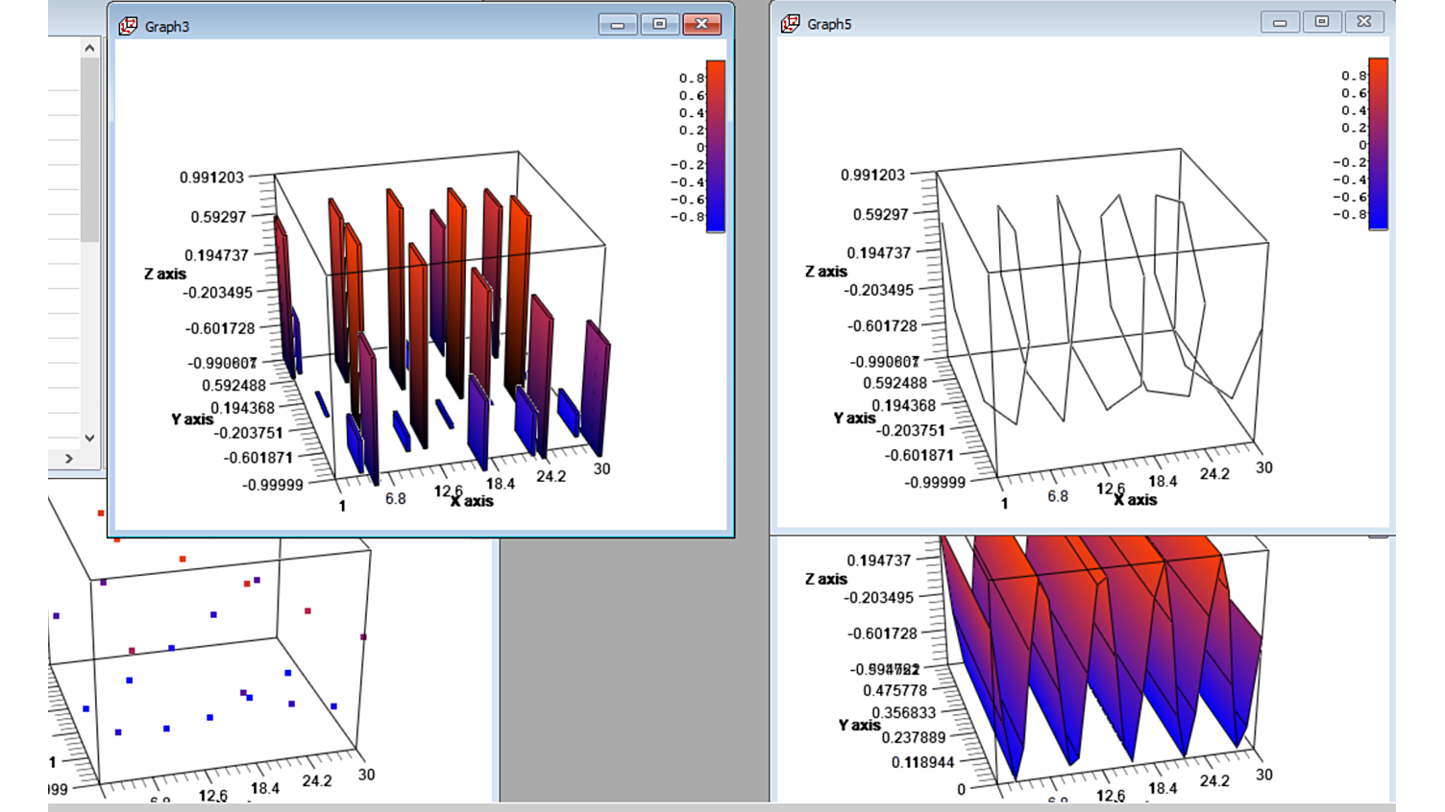Image resolution: width=1445 pixels, height=812 pixels.
Task: Click the Z axis label in bottom-right surface plot
Action: 826,579
